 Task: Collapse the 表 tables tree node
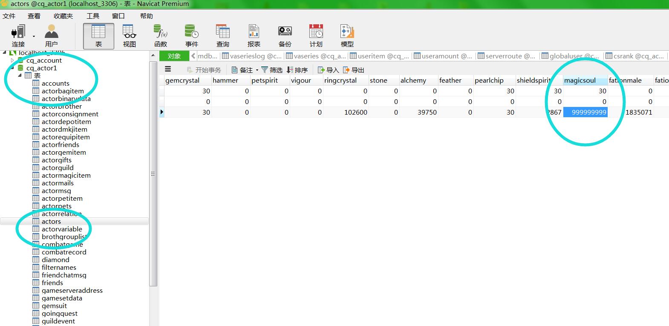[x=20, y=75]
